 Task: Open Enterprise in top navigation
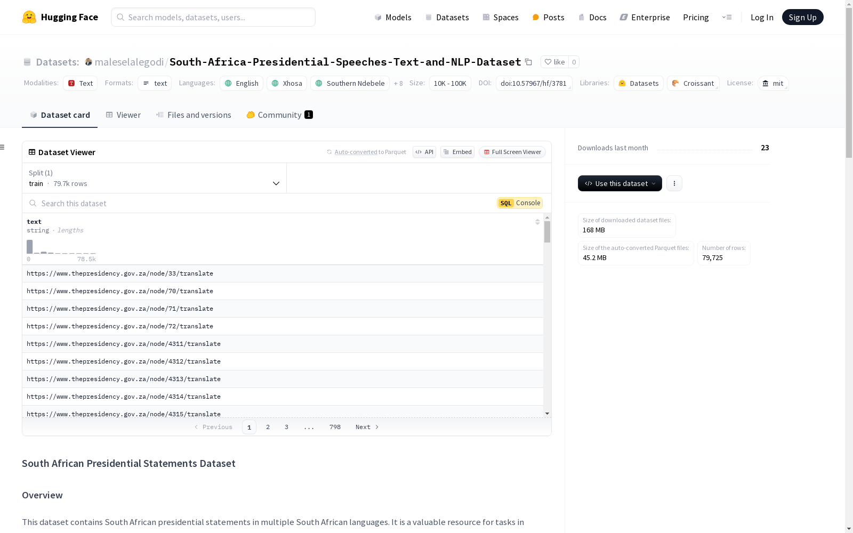coord(645,17)
